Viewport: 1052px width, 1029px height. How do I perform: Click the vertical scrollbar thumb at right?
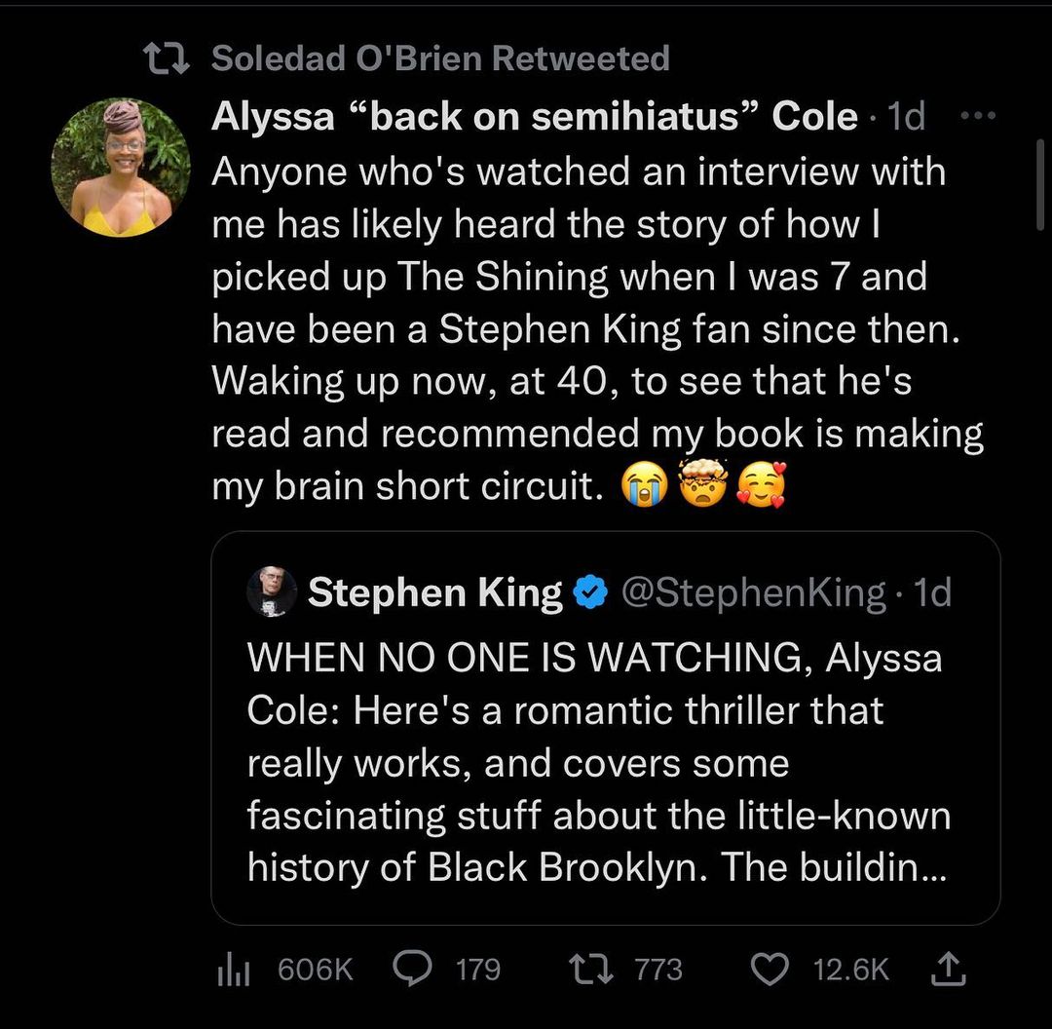pos(1040,185)
